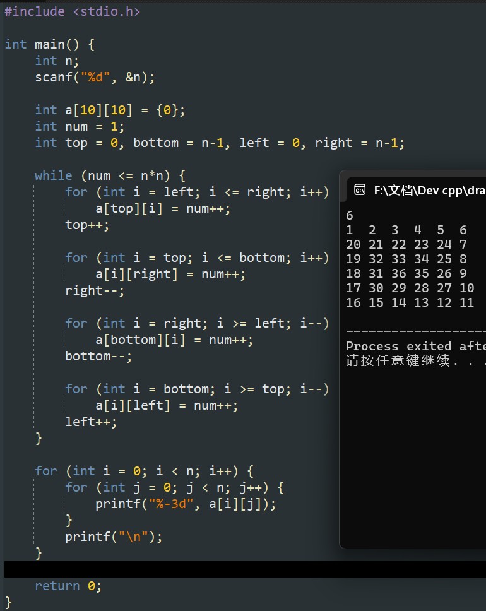Click the '#include <stdio.h>' line
Image resolution: width=486 pixels, height=611 pixels.
[72, 11]
